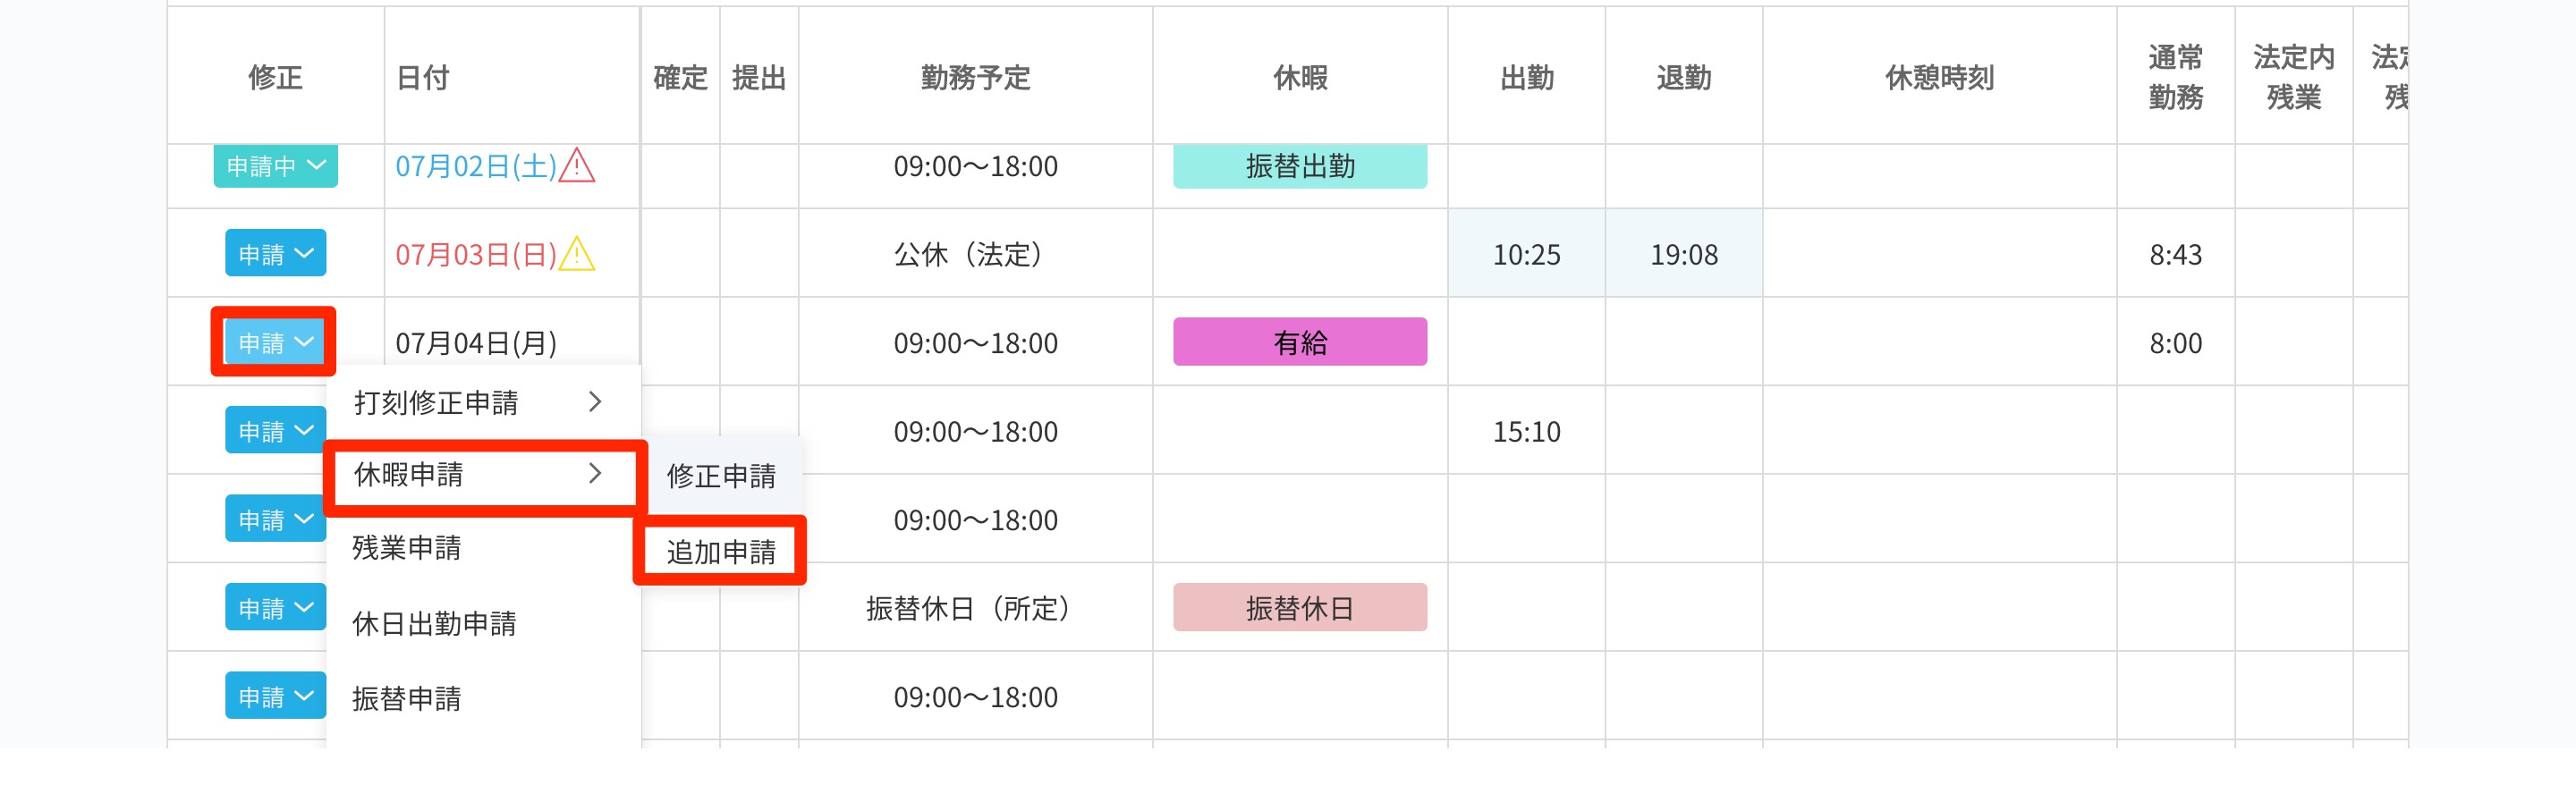This screenshot has height=785, width=2576.
Task: Click the pink 振替休日 badge
Action: (x=1299, y=607)
